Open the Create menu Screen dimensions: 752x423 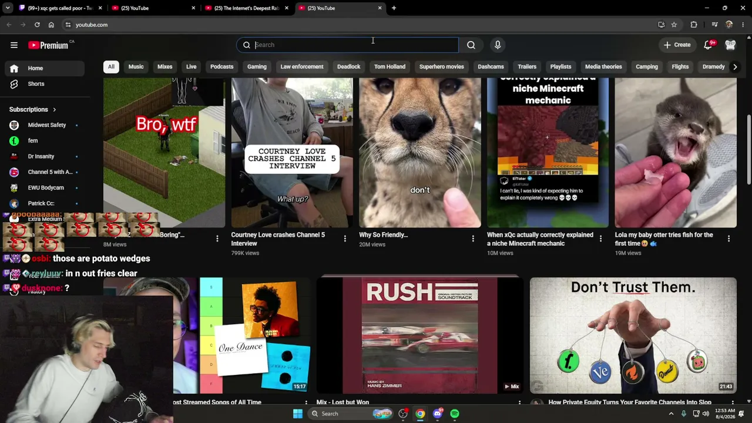[677, 45]
